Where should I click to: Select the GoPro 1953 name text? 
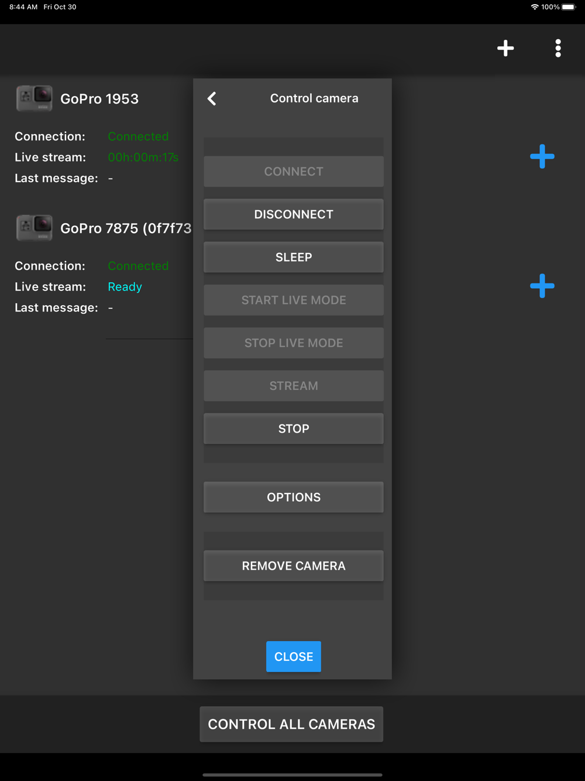99,99
